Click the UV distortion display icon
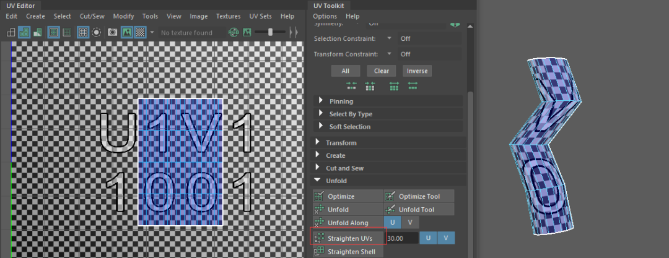Screen dimensions: 669x258 pos(38,32)
